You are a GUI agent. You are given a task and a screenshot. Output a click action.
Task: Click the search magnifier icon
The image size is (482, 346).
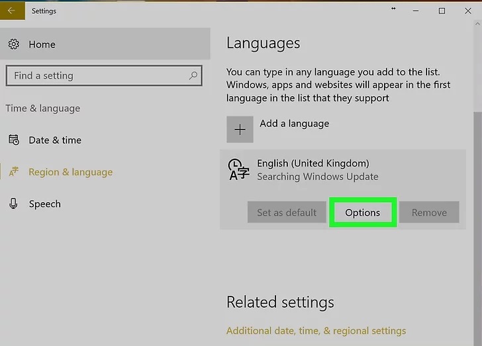pyautogui.click(x=193, y=75)
